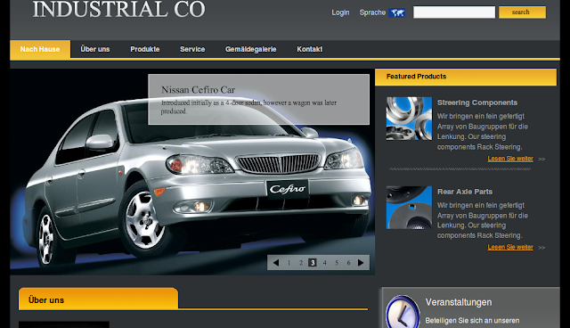The image size is (570, 328).
Task: Open Rear Axle Parts product thumbnail
Action: (409, 208)
